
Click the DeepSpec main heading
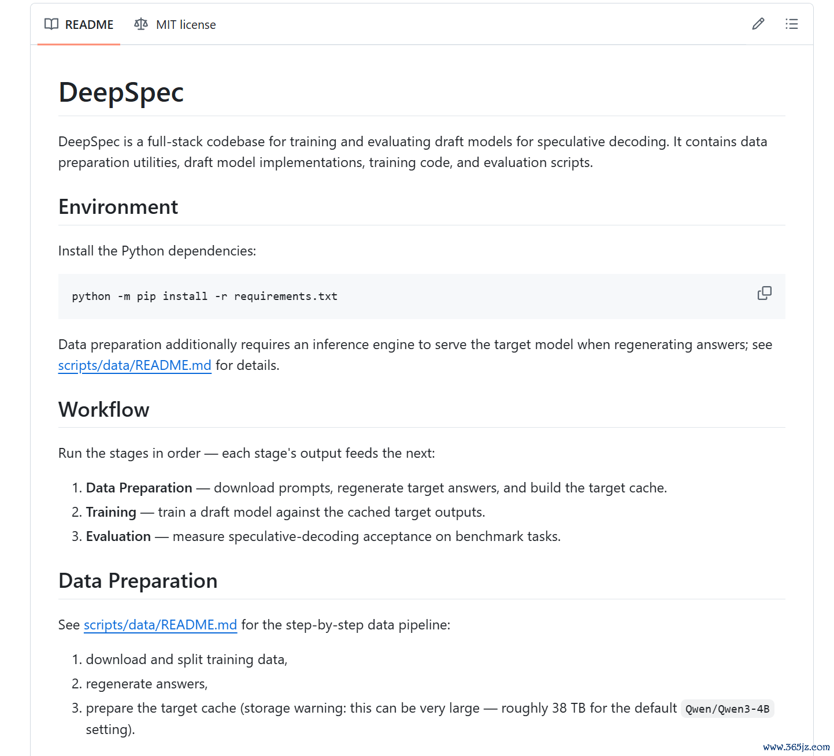click(121, 92)
